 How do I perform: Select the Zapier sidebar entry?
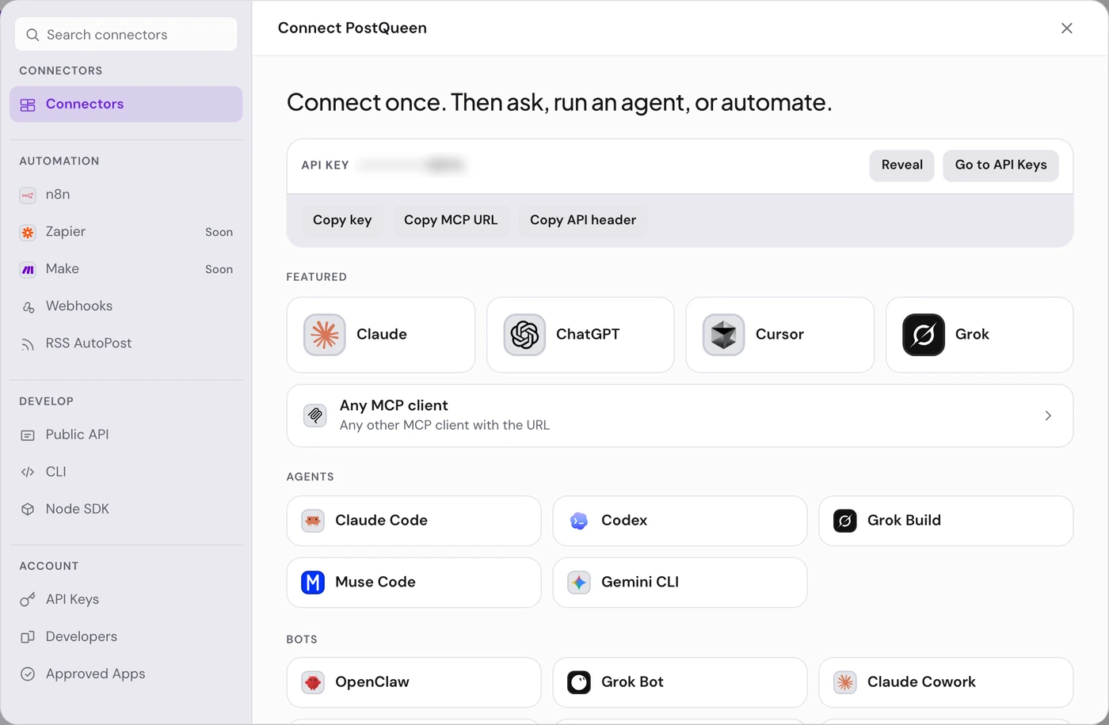(126, 232)
